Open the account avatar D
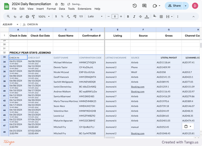 click(195, 6)
